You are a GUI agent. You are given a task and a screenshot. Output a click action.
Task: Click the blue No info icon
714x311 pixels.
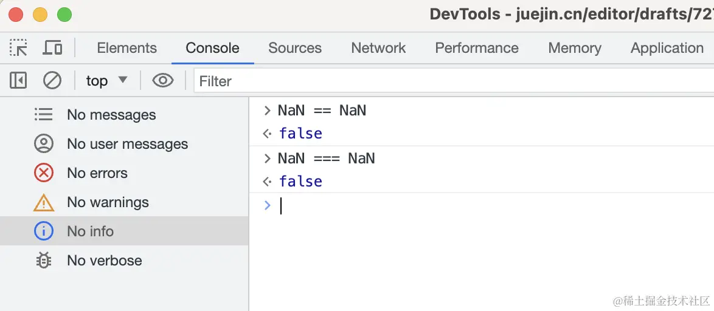click(x=44, y=231)
